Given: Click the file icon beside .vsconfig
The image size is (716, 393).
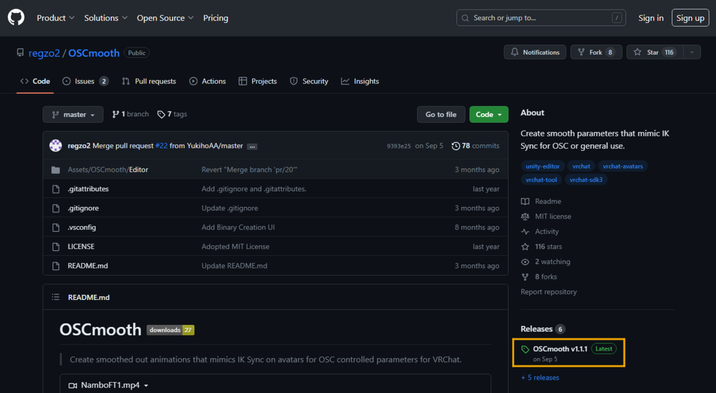Looking at the screenshot, I should 55,227.
